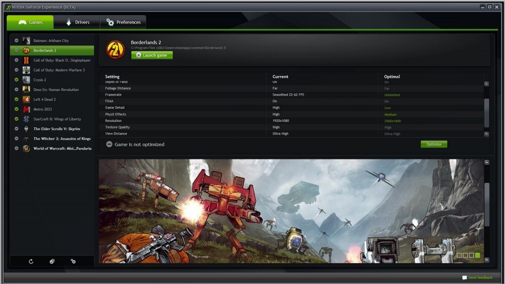
Task: Click the screenshot panel scroll down arrow
Action: coord(487,260)
